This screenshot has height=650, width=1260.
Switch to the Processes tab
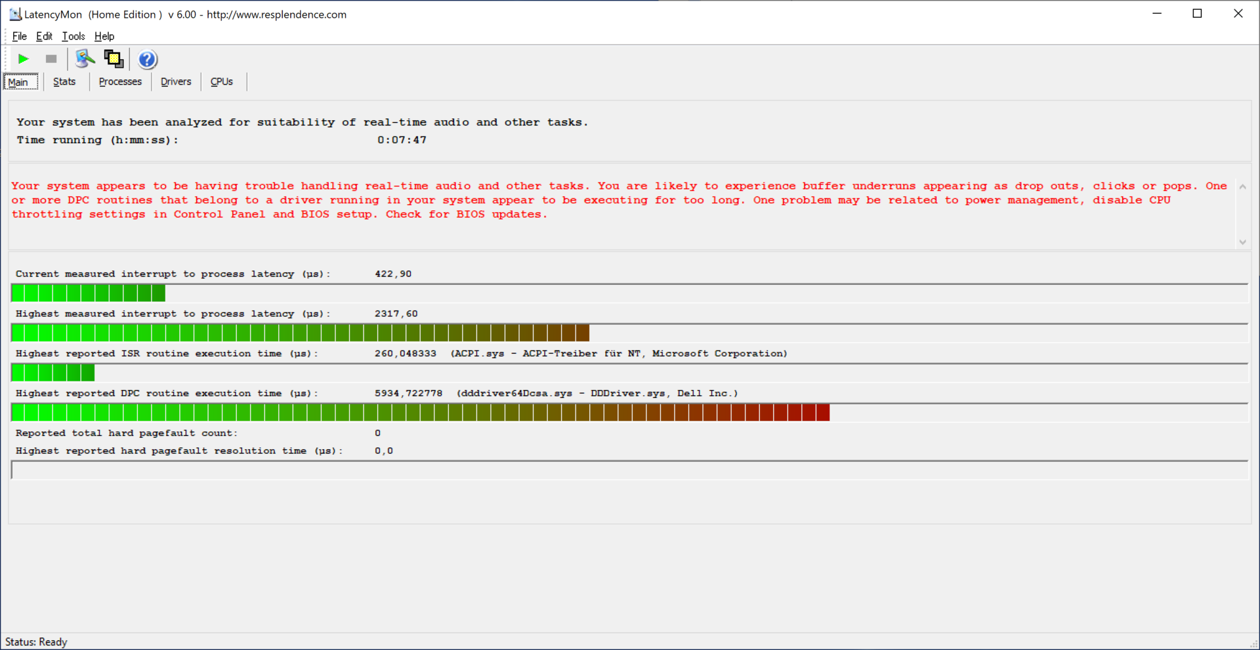tap(120, 81)
